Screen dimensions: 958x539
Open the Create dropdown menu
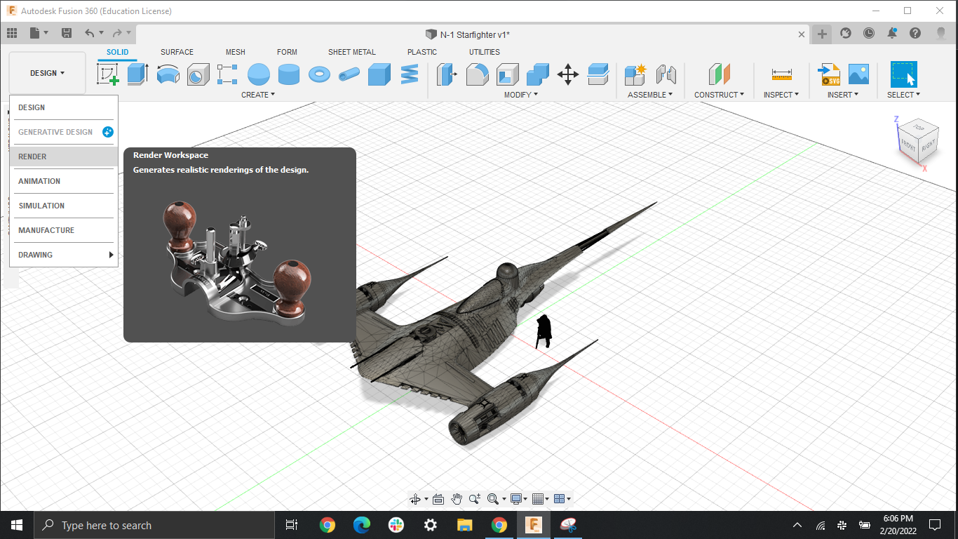click(x=257, y=95)
